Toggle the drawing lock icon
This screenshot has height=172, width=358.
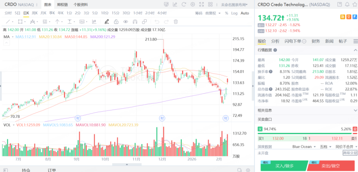tap(116, 22)
